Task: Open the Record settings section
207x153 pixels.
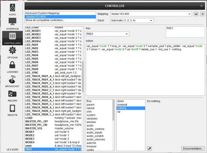Action: [x=12, y=95]
